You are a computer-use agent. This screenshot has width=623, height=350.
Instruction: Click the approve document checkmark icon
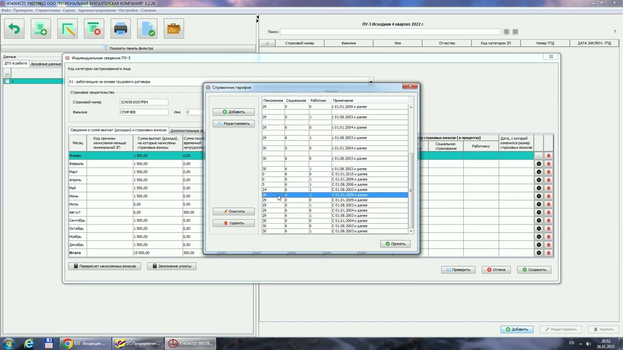tap(147, 29)
